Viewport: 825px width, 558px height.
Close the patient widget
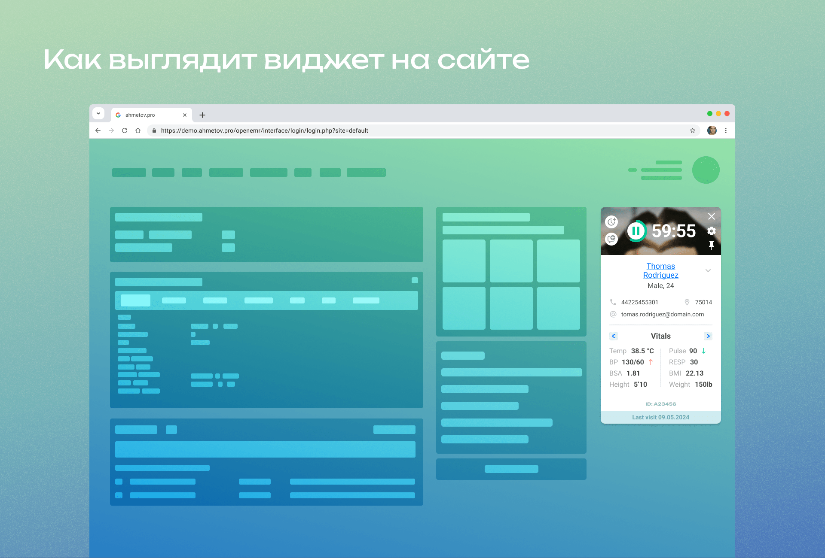[712, 216]
